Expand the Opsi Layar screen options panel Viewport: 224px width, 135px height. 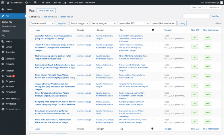pyautogui.click(x=198, y=7)
